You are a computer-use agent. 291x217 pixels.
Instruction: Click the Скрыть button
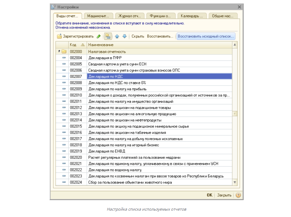click(x=138, y=36)
